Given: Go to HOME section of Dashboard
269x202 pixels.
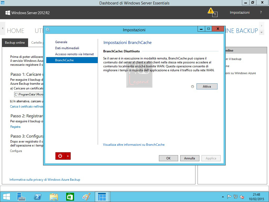Looking at the screenshot, I should (x=15, y=31).
